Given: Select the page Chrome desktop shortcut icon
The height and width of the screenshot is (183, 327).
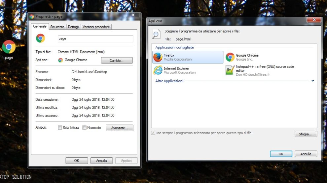Looking at the screenshot, I should (x=9, y=47).
